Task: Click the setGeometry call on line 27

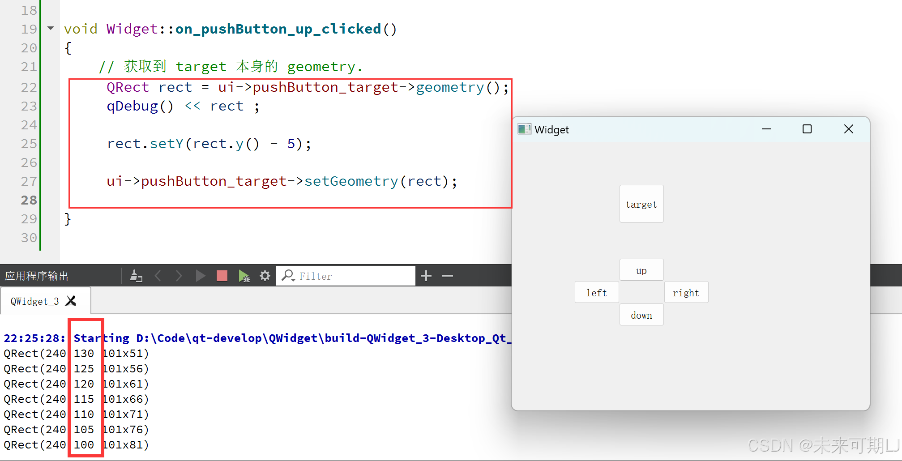Action: pyautogui.click(x=351, y=181)
